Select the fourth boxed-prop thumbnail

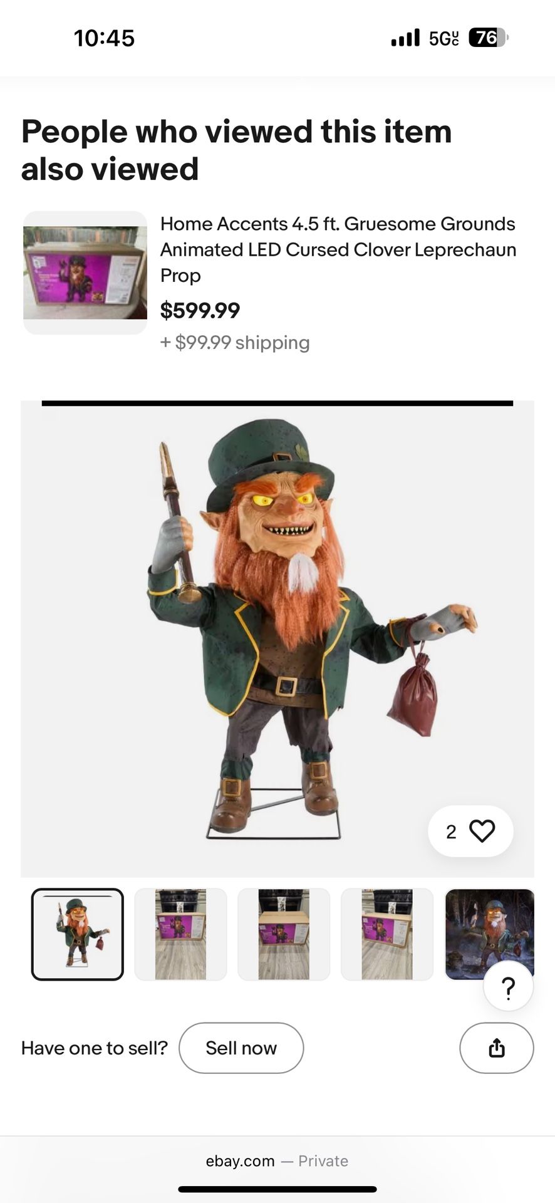tap(386, 934)
